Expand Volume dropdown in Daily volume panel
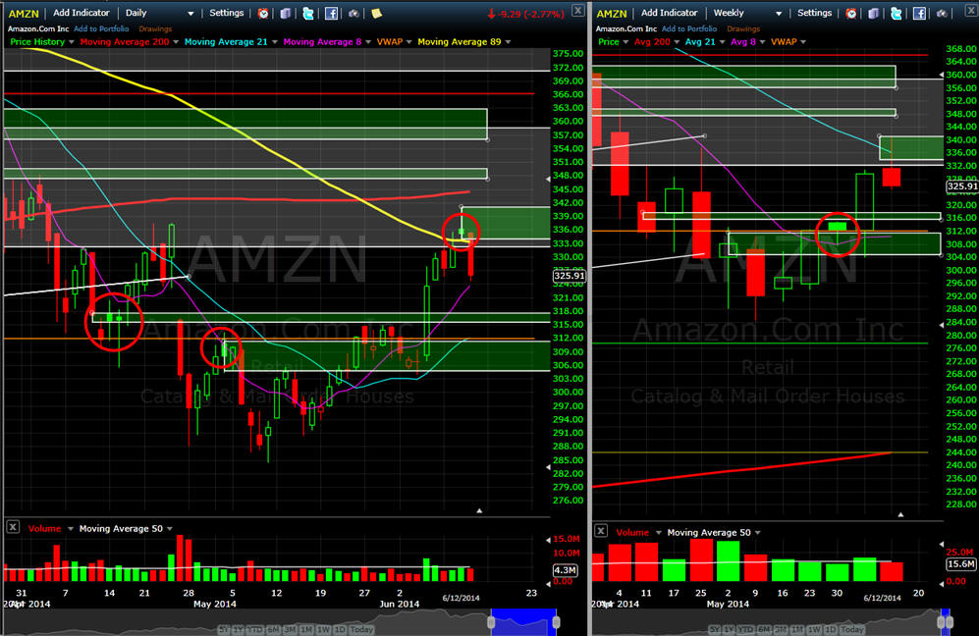Viewport: 979px width, 636px height. tap(70, 529)
